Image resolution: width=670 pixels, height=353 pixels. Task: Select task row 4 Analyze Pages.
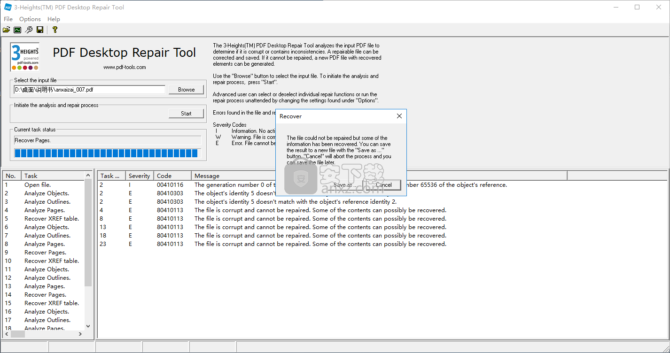tap(44, 210)
